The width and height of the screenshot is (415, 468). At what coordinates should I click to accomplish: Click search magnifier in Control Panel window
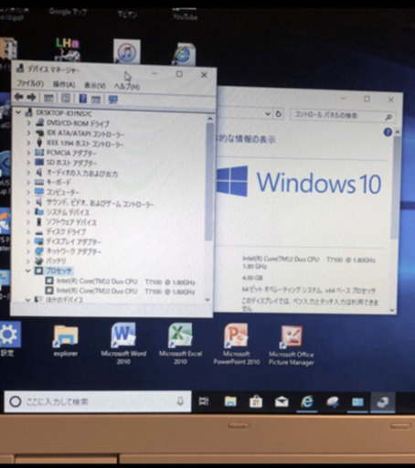coord(388,117)
